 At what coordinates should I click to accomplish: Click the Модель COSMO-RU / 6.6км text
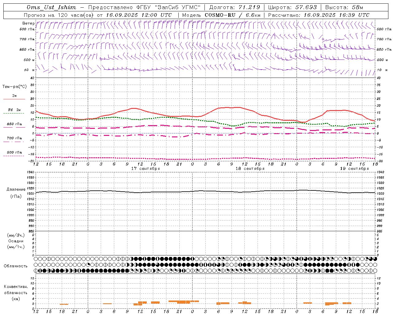click(221, 15)
